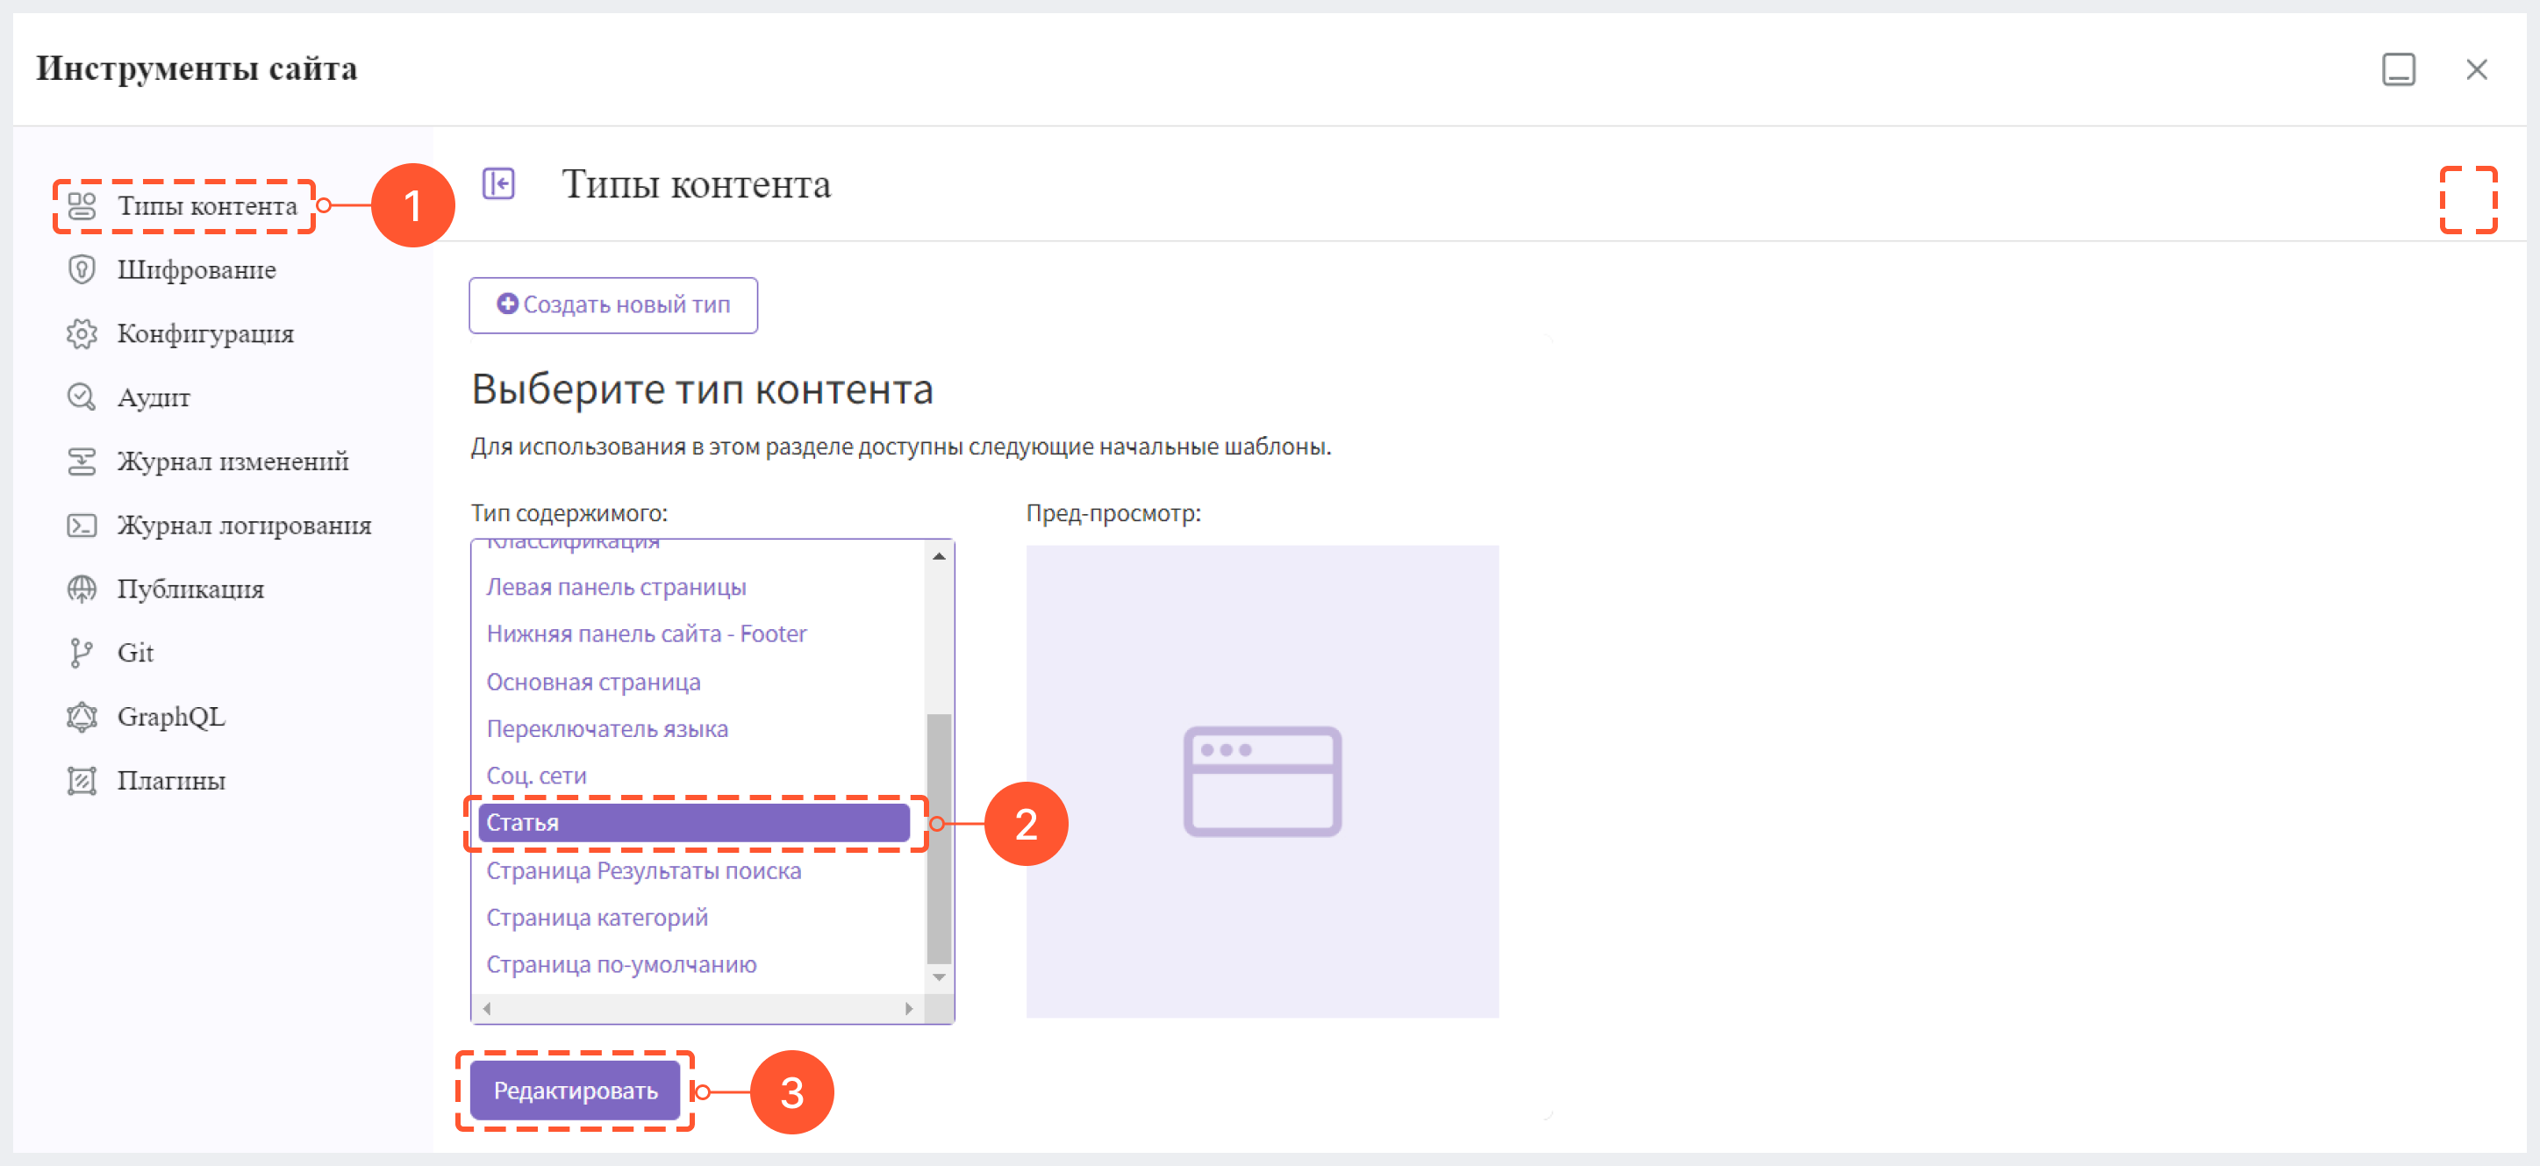
Task: Click the vertical scrollbar thumb of the list
Action: 939,839
